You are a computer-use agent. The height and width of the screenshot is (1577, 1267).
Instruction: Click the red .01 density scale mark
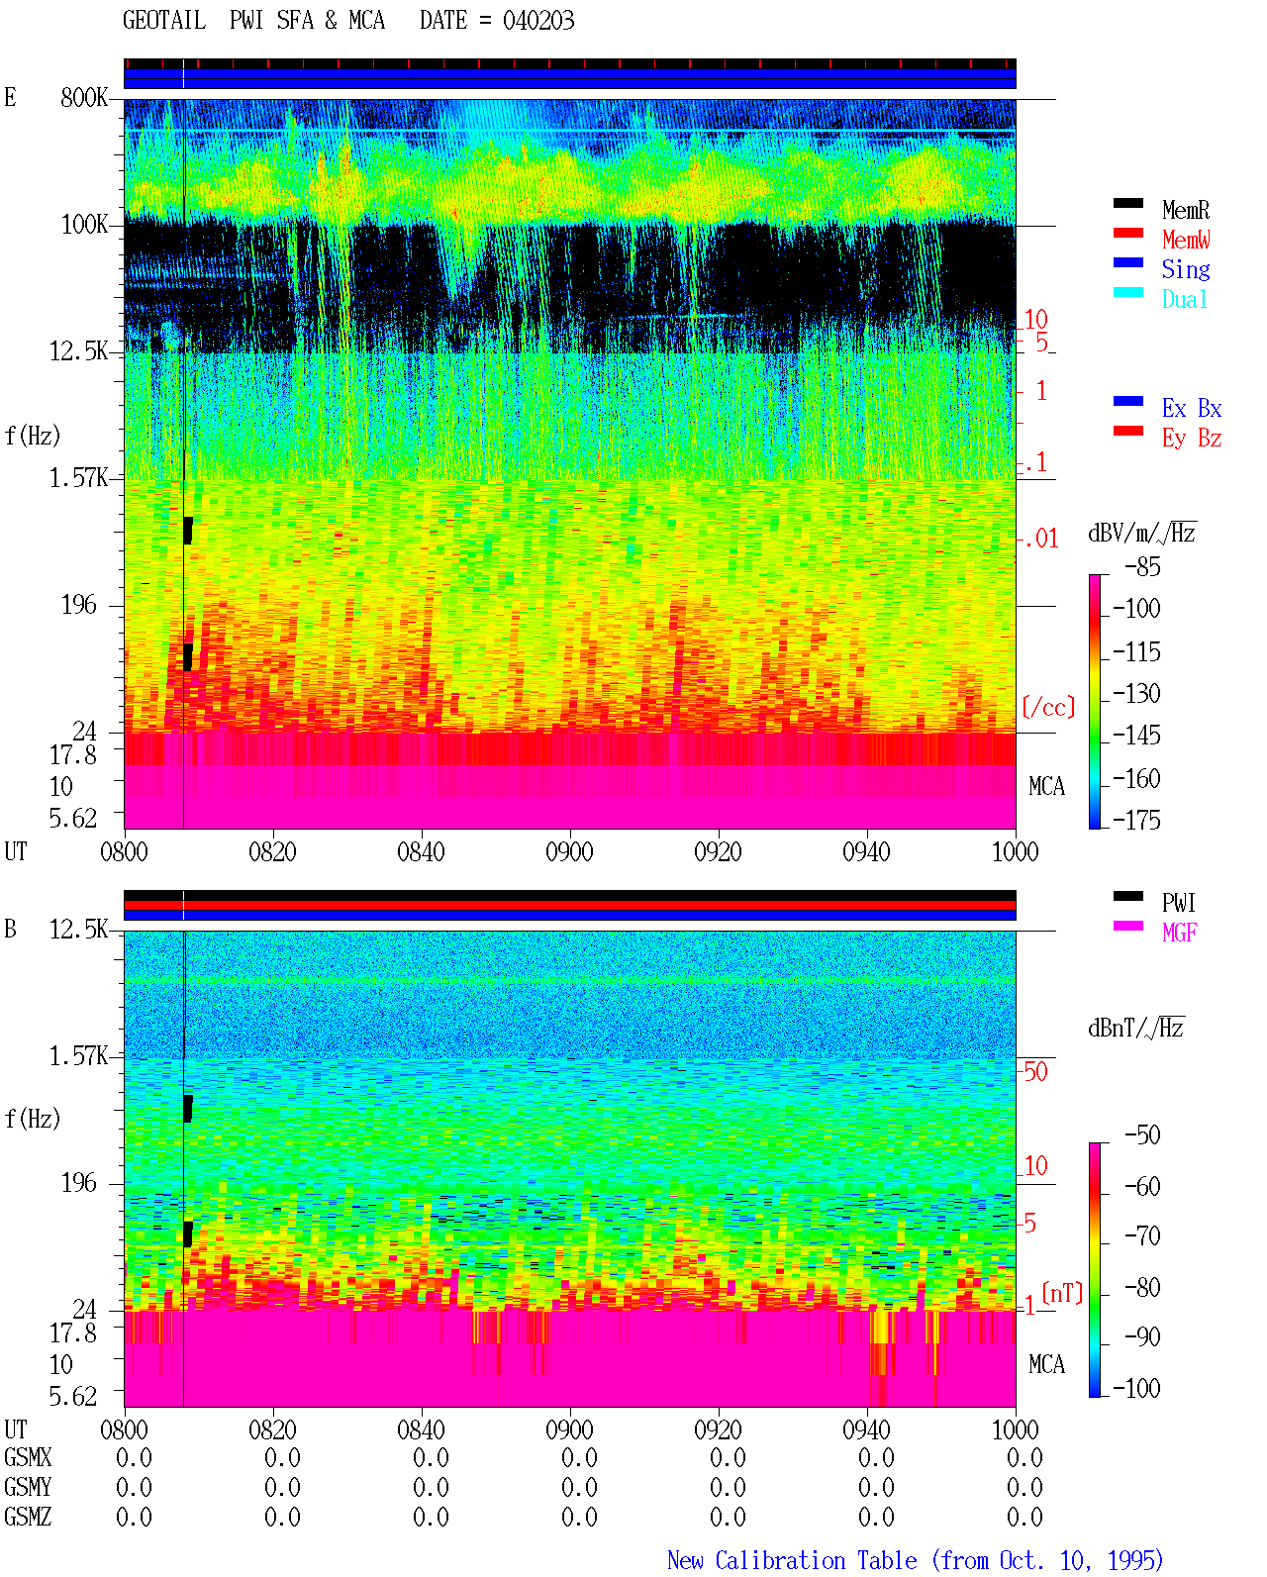pyautogui.click(x=1041, y=539)
